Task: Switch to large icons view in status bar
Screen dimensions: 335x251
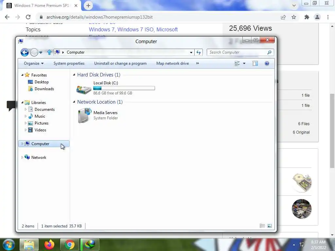Action: (270, 226)
